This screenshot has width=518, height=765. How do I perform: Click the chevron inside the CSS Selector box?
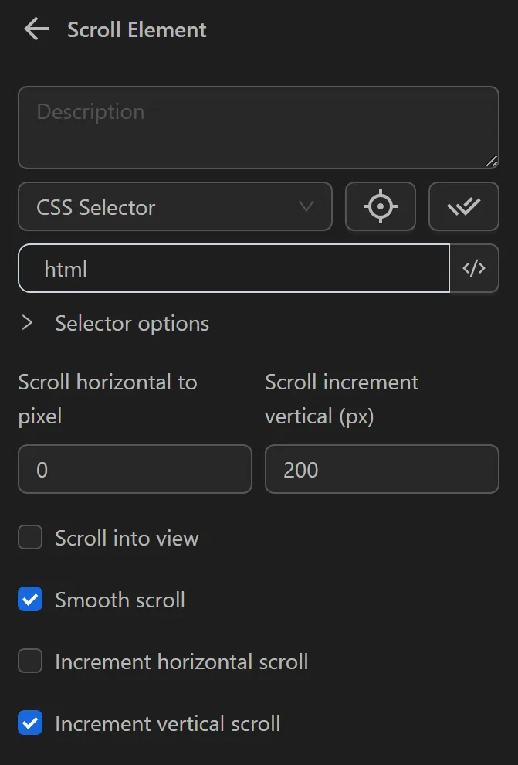(306, 206)
